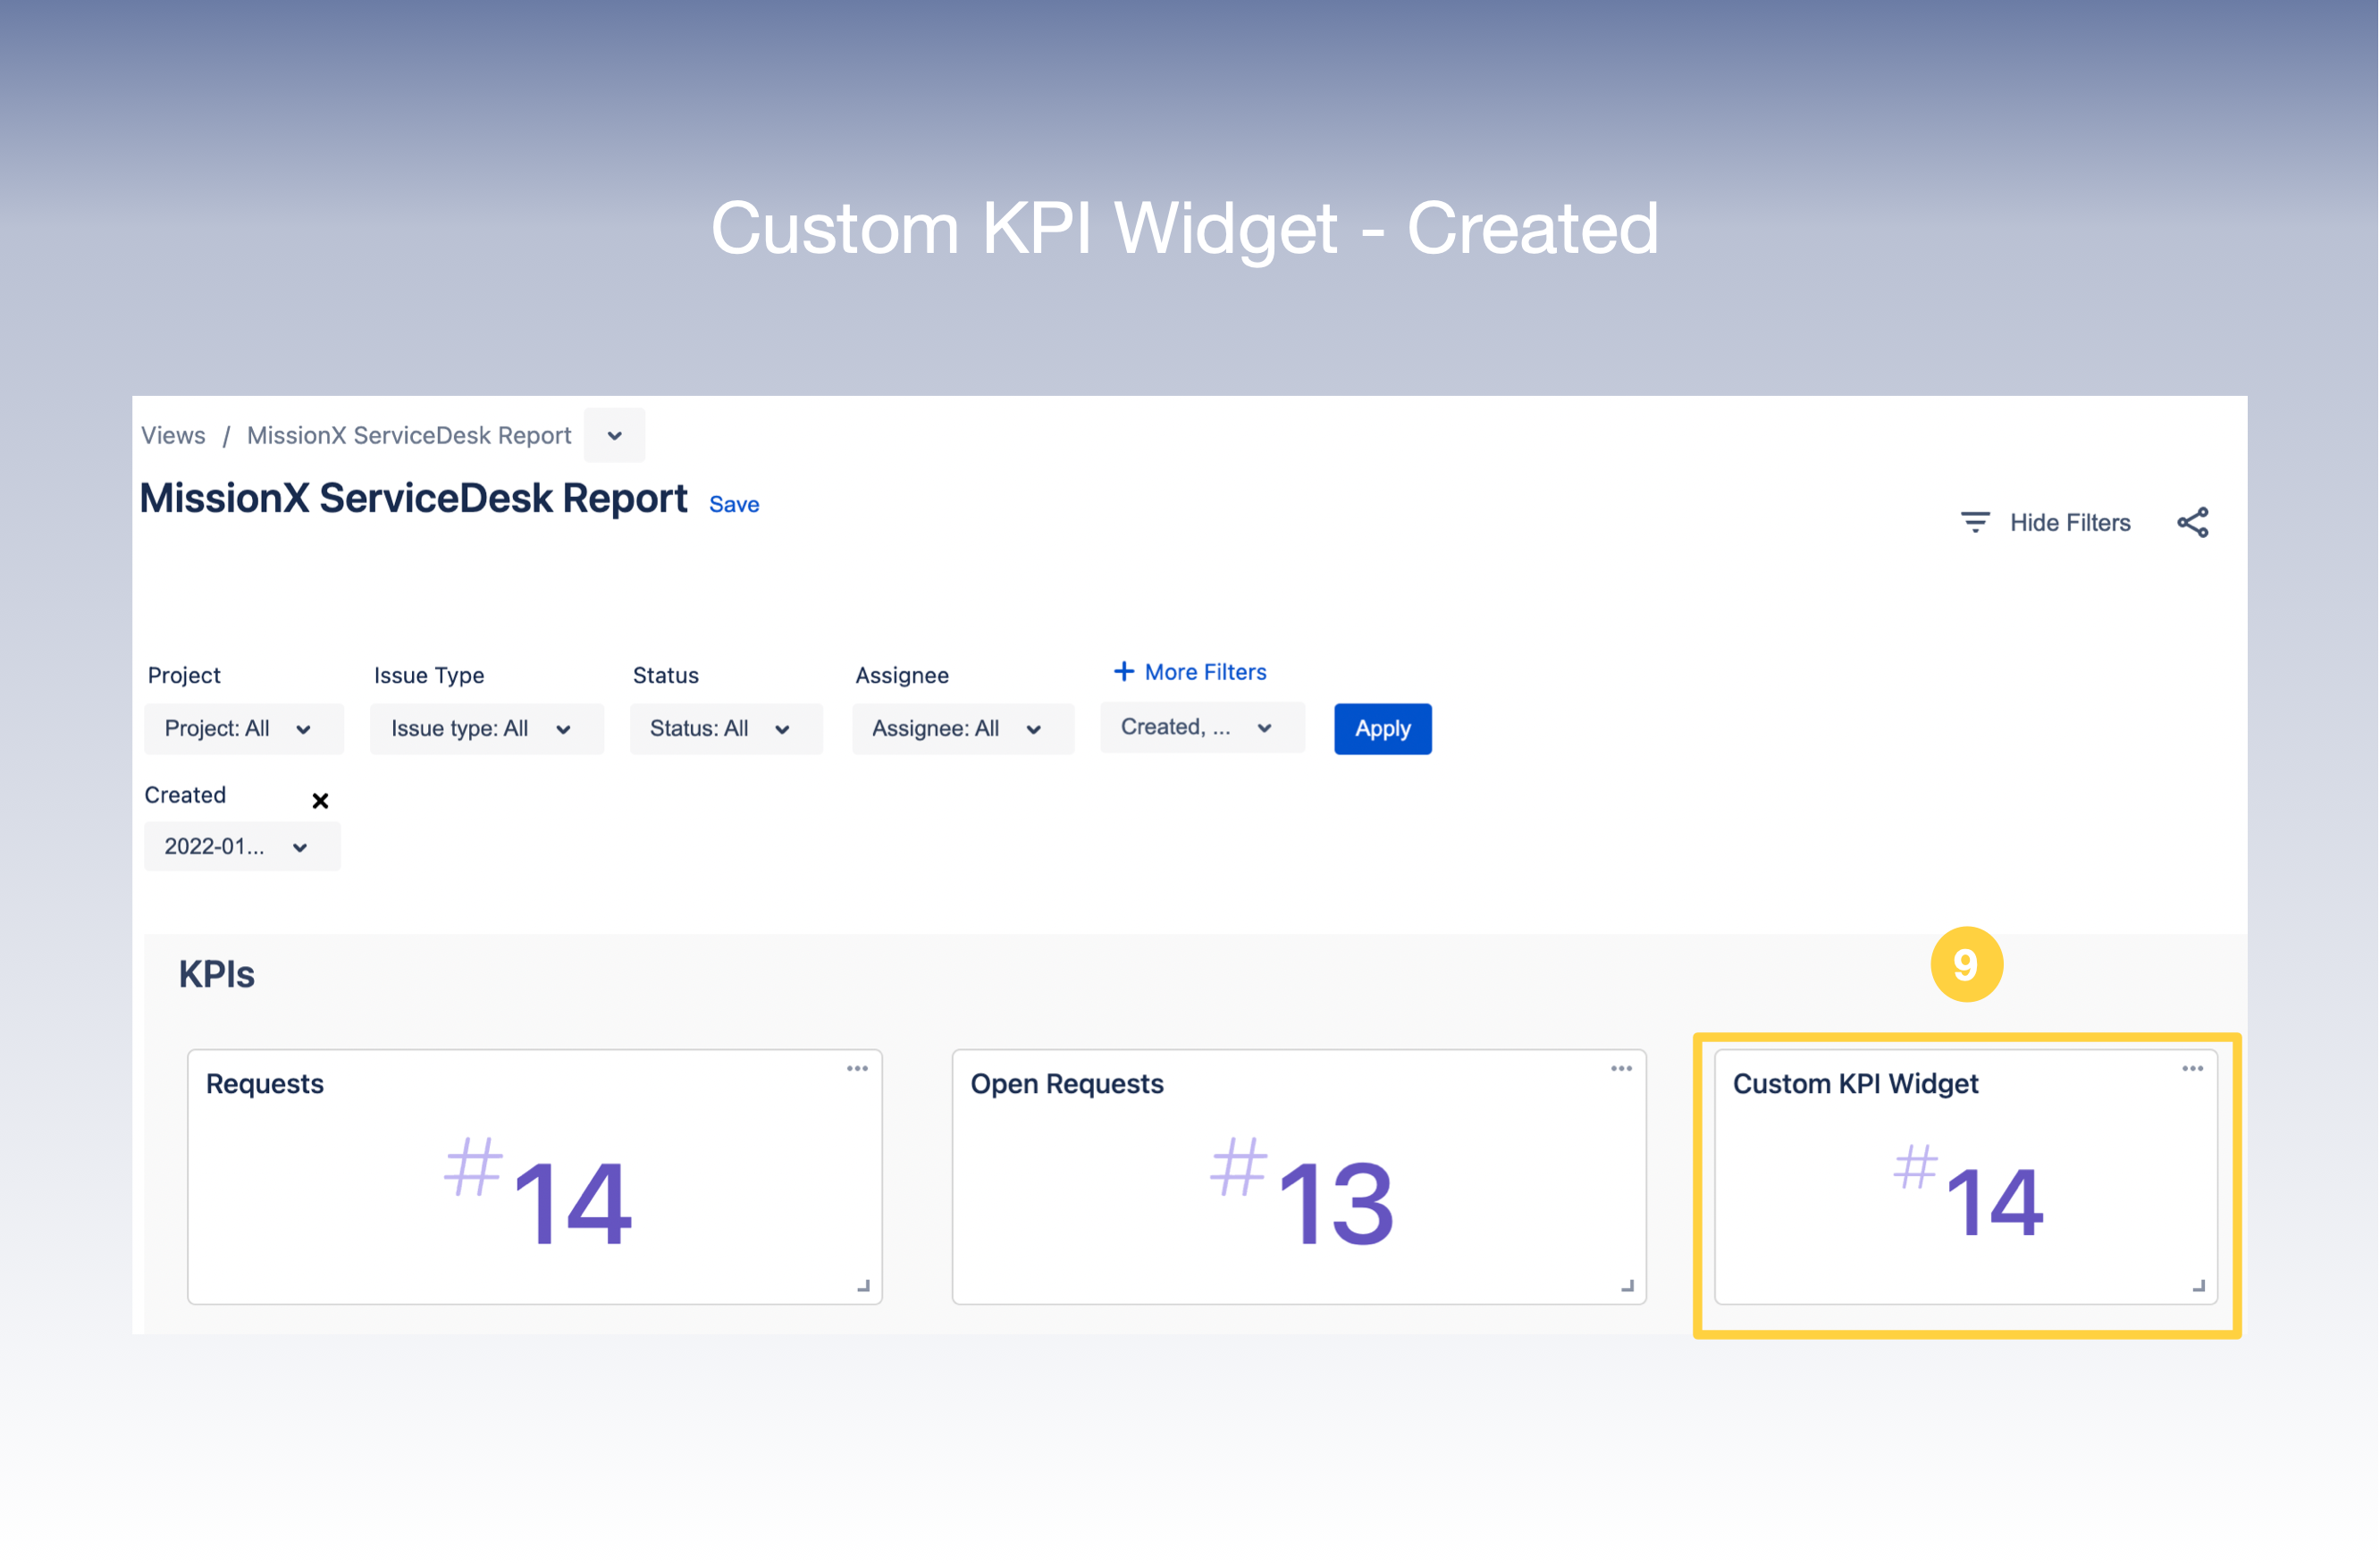Viewport: 2380px width, 1564px height.
Task: Click the resize handle on Custom KPI Widget
Action: 2199,1284
